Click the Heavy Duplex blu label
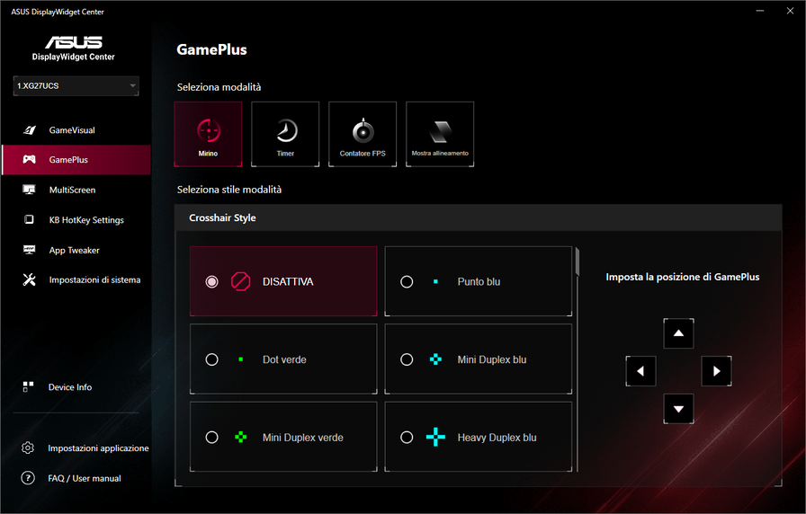The image size is (806, 514). point(497,438)
